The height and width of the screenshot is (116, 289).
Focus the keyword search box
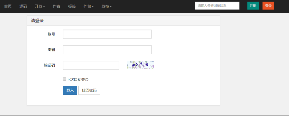[217, 6]
